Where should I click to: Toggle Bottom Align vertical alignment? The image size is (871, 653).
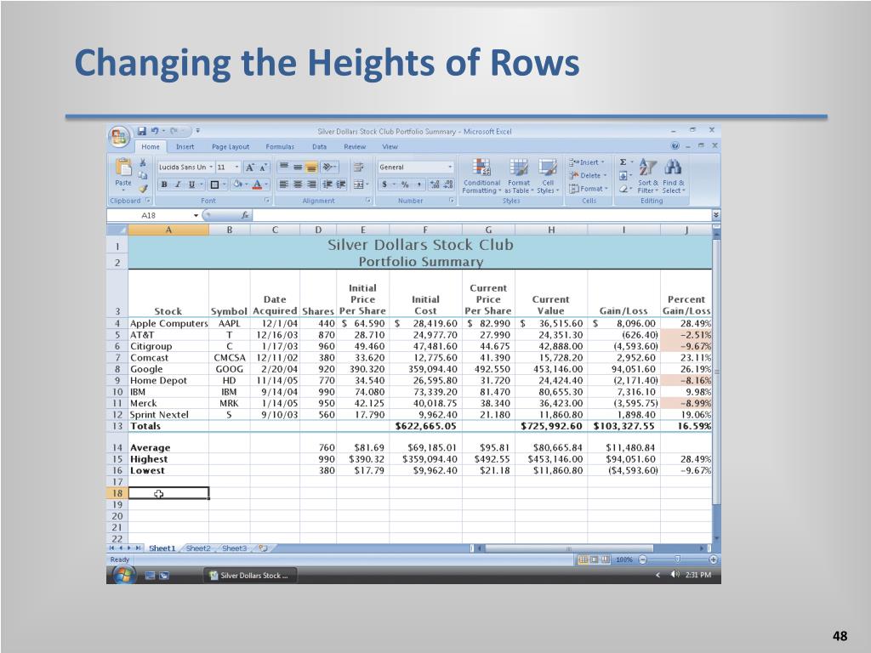pos(311,168)
